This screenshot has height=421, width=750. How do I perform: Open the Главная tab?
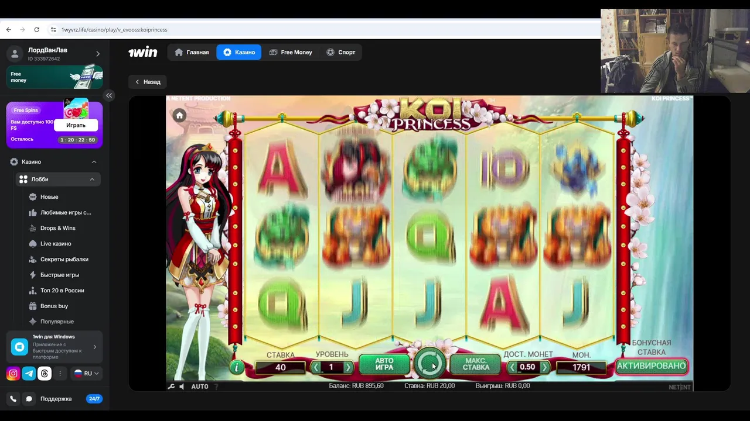point(192,52)
